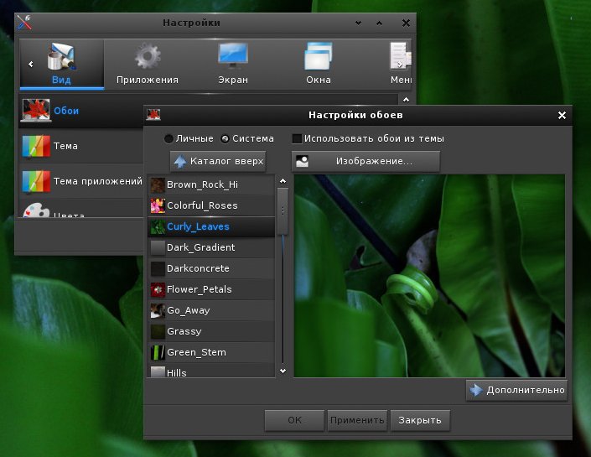Open the Экран monitor icon

click(x=233, y=56)
